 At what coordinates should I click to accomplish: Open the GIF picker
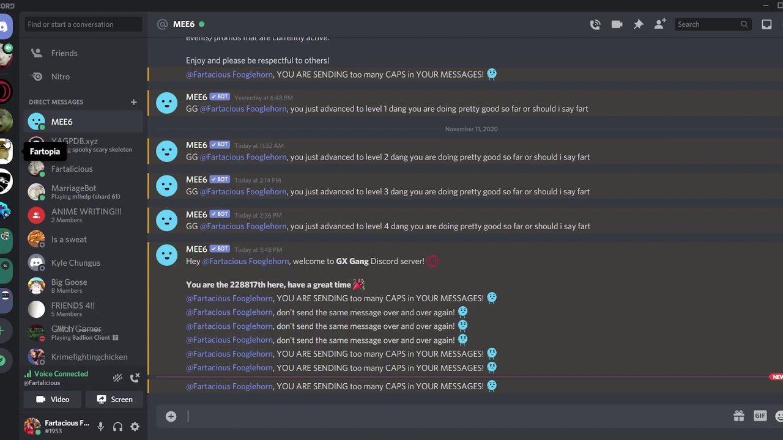(x=760, y=416)
